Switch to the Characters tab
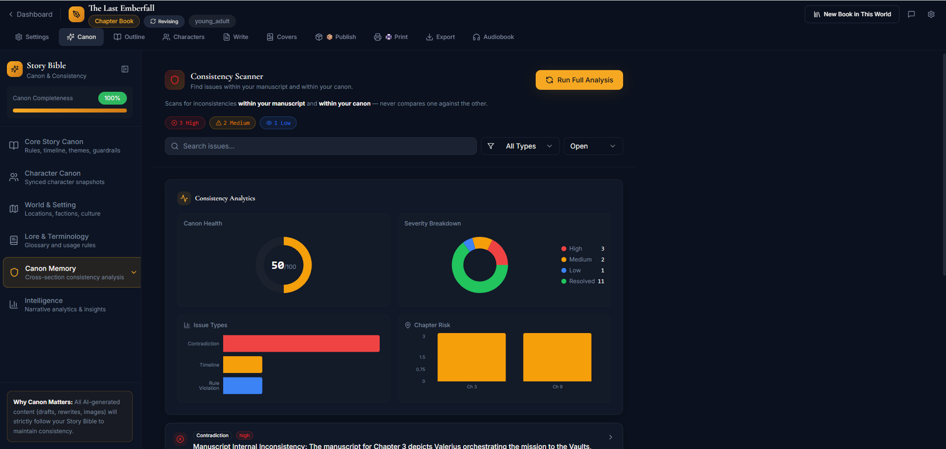The height and width of the screenshot is (449, 946). tap(184, 37)
